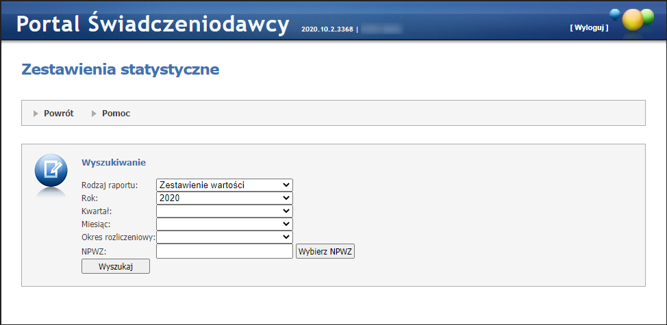
Task: Click the Zestawienia statystyczne page heading
Action: (x=121, y=70)
